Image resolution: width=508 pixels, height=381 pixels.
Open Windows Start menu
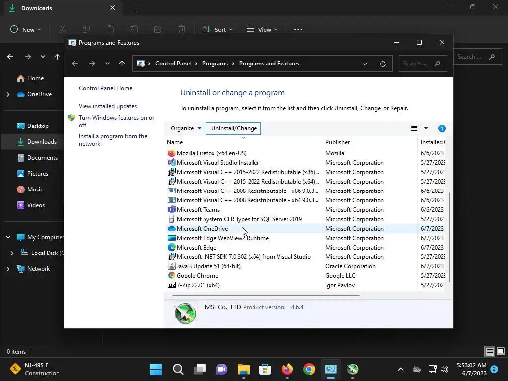point(156,369)
